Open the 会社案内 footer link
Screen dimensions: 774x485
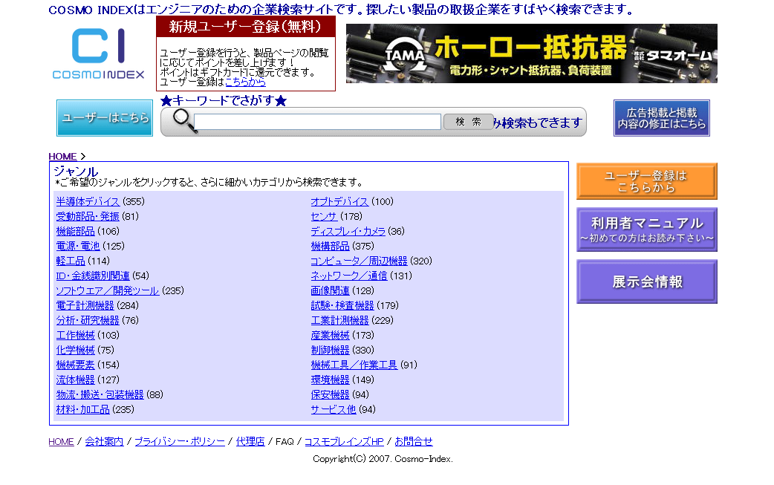tap(104, 442)
